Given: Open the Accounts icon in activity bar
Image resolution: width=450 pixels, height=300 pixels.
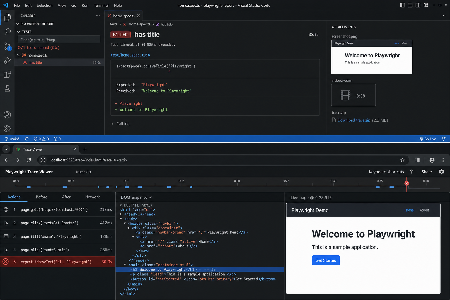Looking at the screenshot, I should click(x=7, y=115).
